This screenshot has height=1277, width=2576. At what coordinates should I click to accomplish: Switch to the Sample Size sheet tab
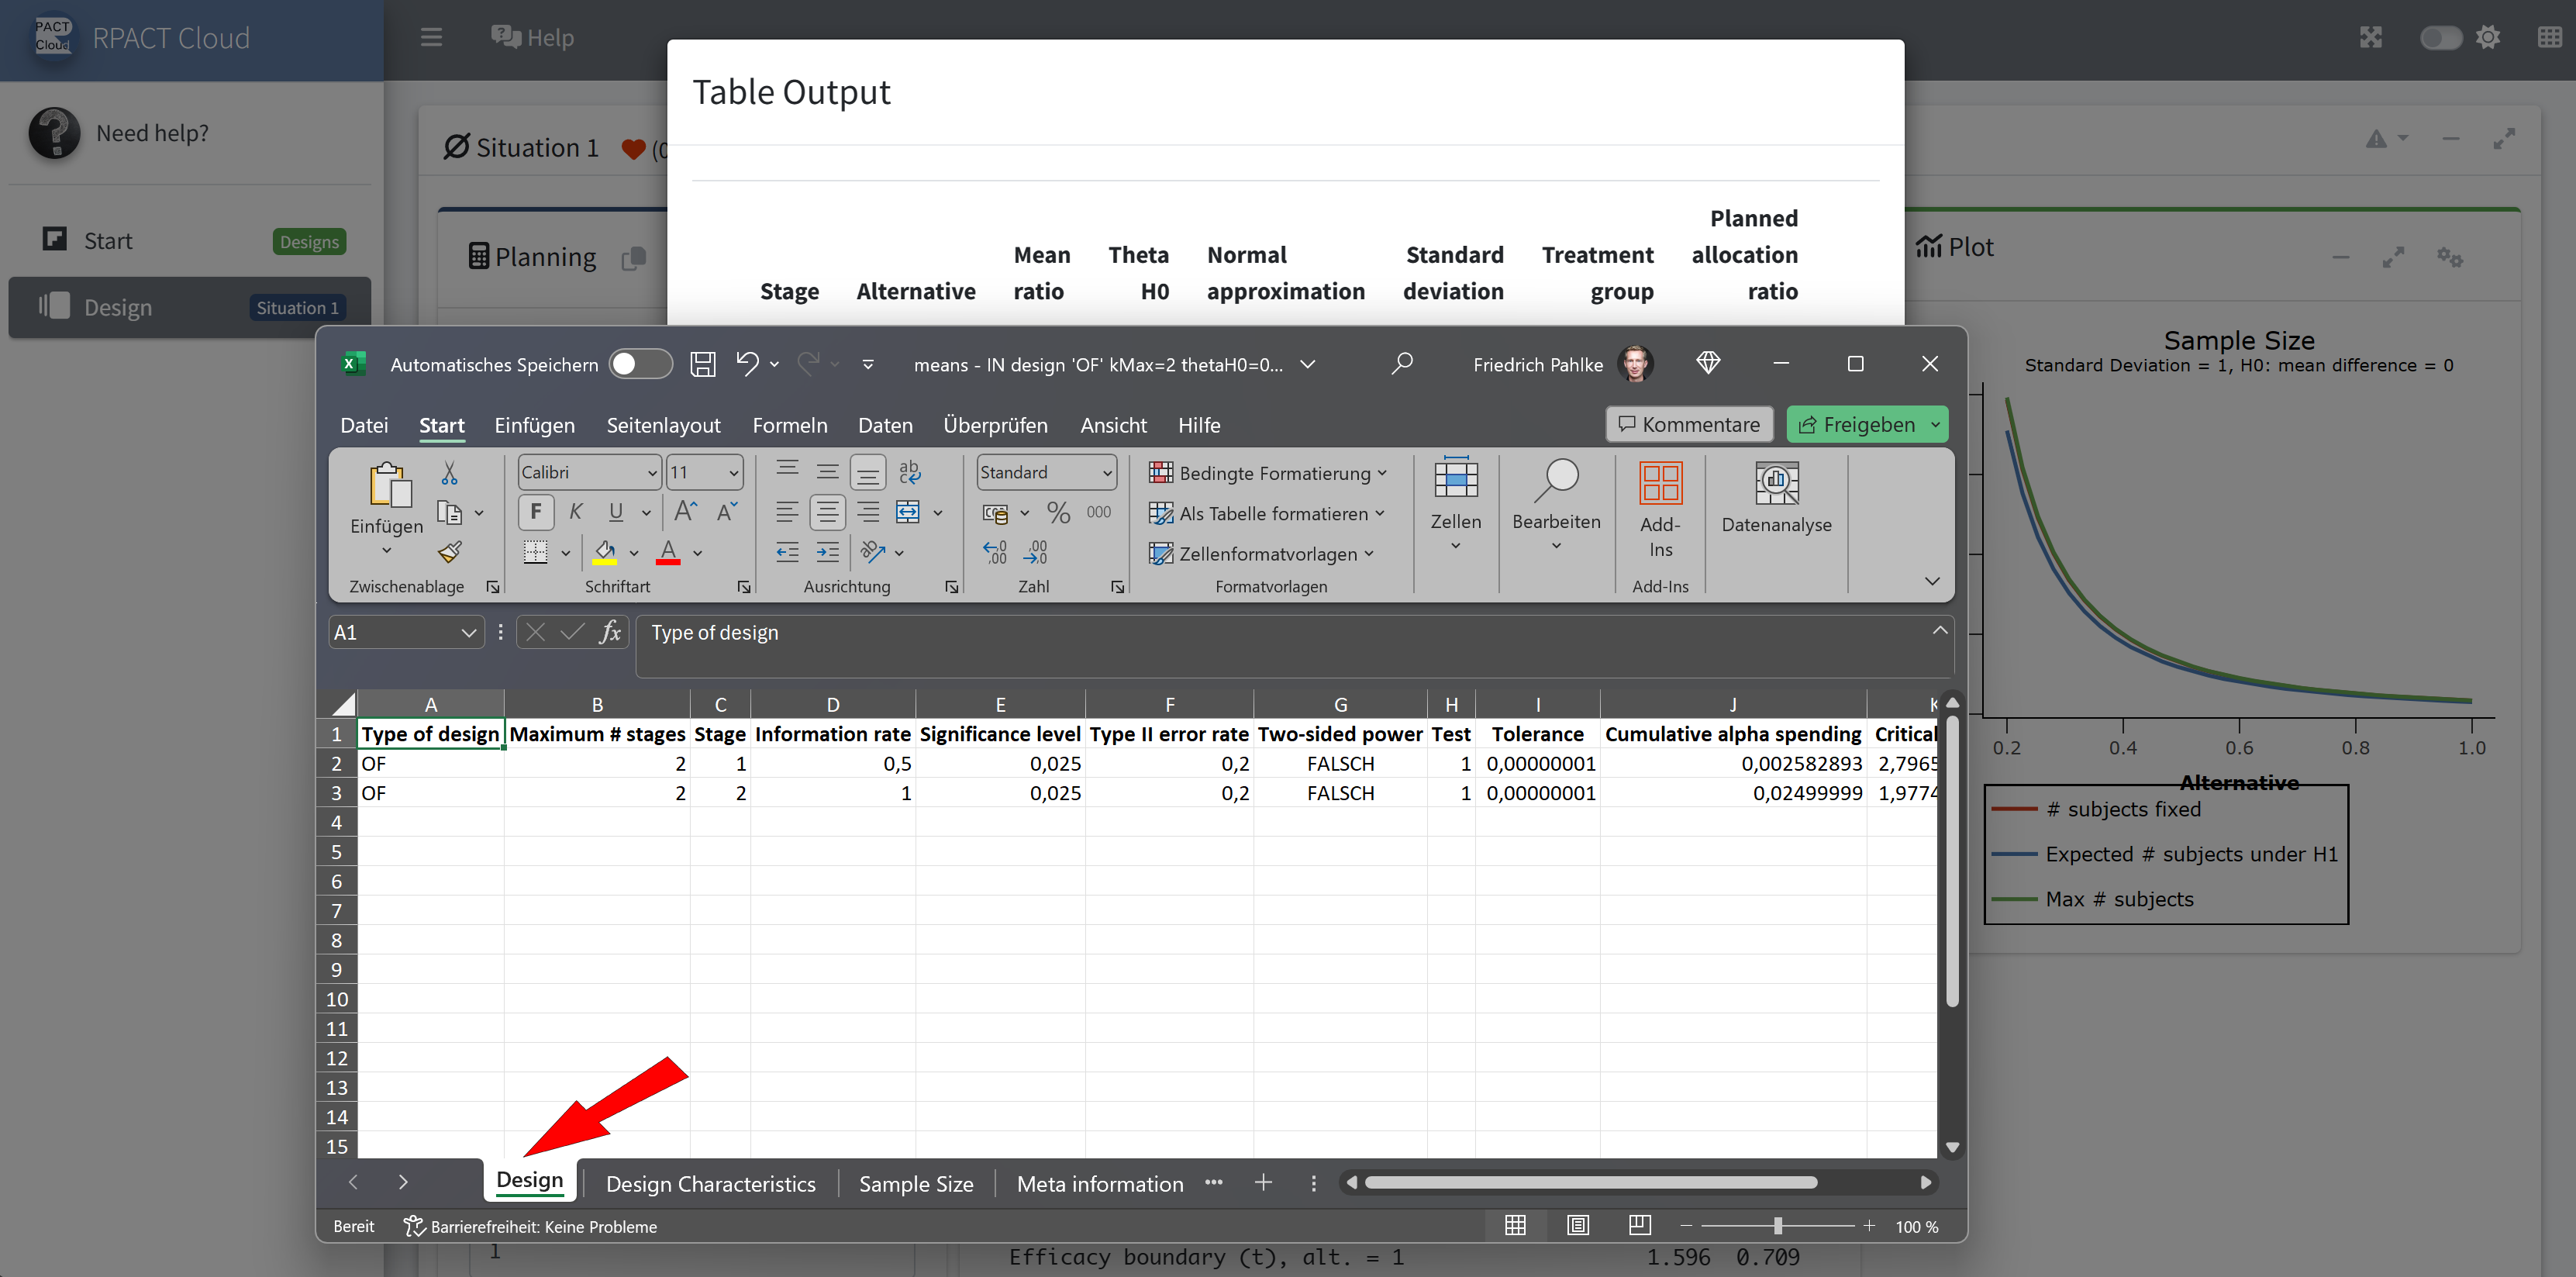915,1183
